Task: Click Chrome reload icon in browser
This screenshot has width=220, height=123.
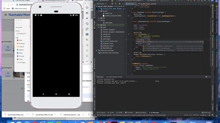Action: pos(12,4)
